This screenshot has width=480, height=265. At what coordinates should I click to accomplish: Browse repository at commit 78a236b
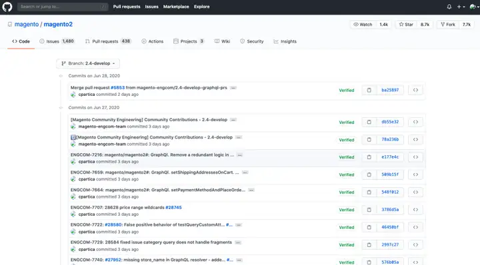point(415,140)
